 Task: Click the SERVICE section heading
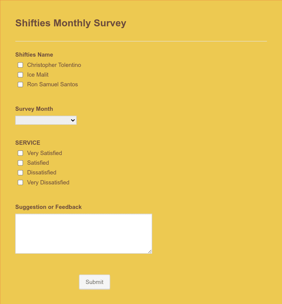click(28, 143)
